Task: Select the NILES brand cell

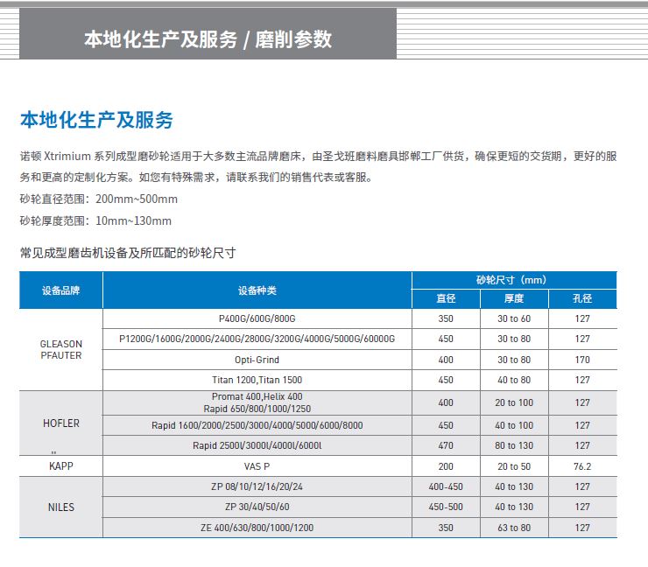Action: [61, 507]
